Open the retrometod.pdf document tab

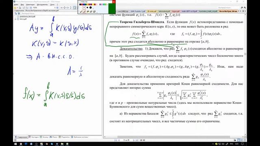point(164,11)
